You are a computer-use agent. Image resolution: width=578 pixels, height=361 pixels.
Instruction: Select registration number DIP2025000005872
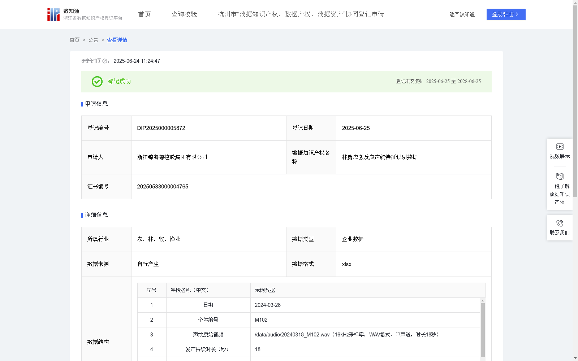point(161,128)
